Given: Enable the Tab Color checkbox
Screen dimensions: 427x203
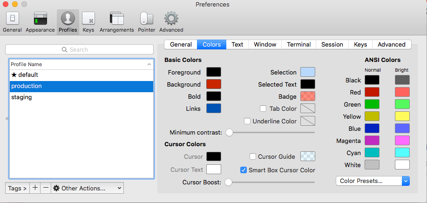Looking at the screenshot, I should (263, 108).
